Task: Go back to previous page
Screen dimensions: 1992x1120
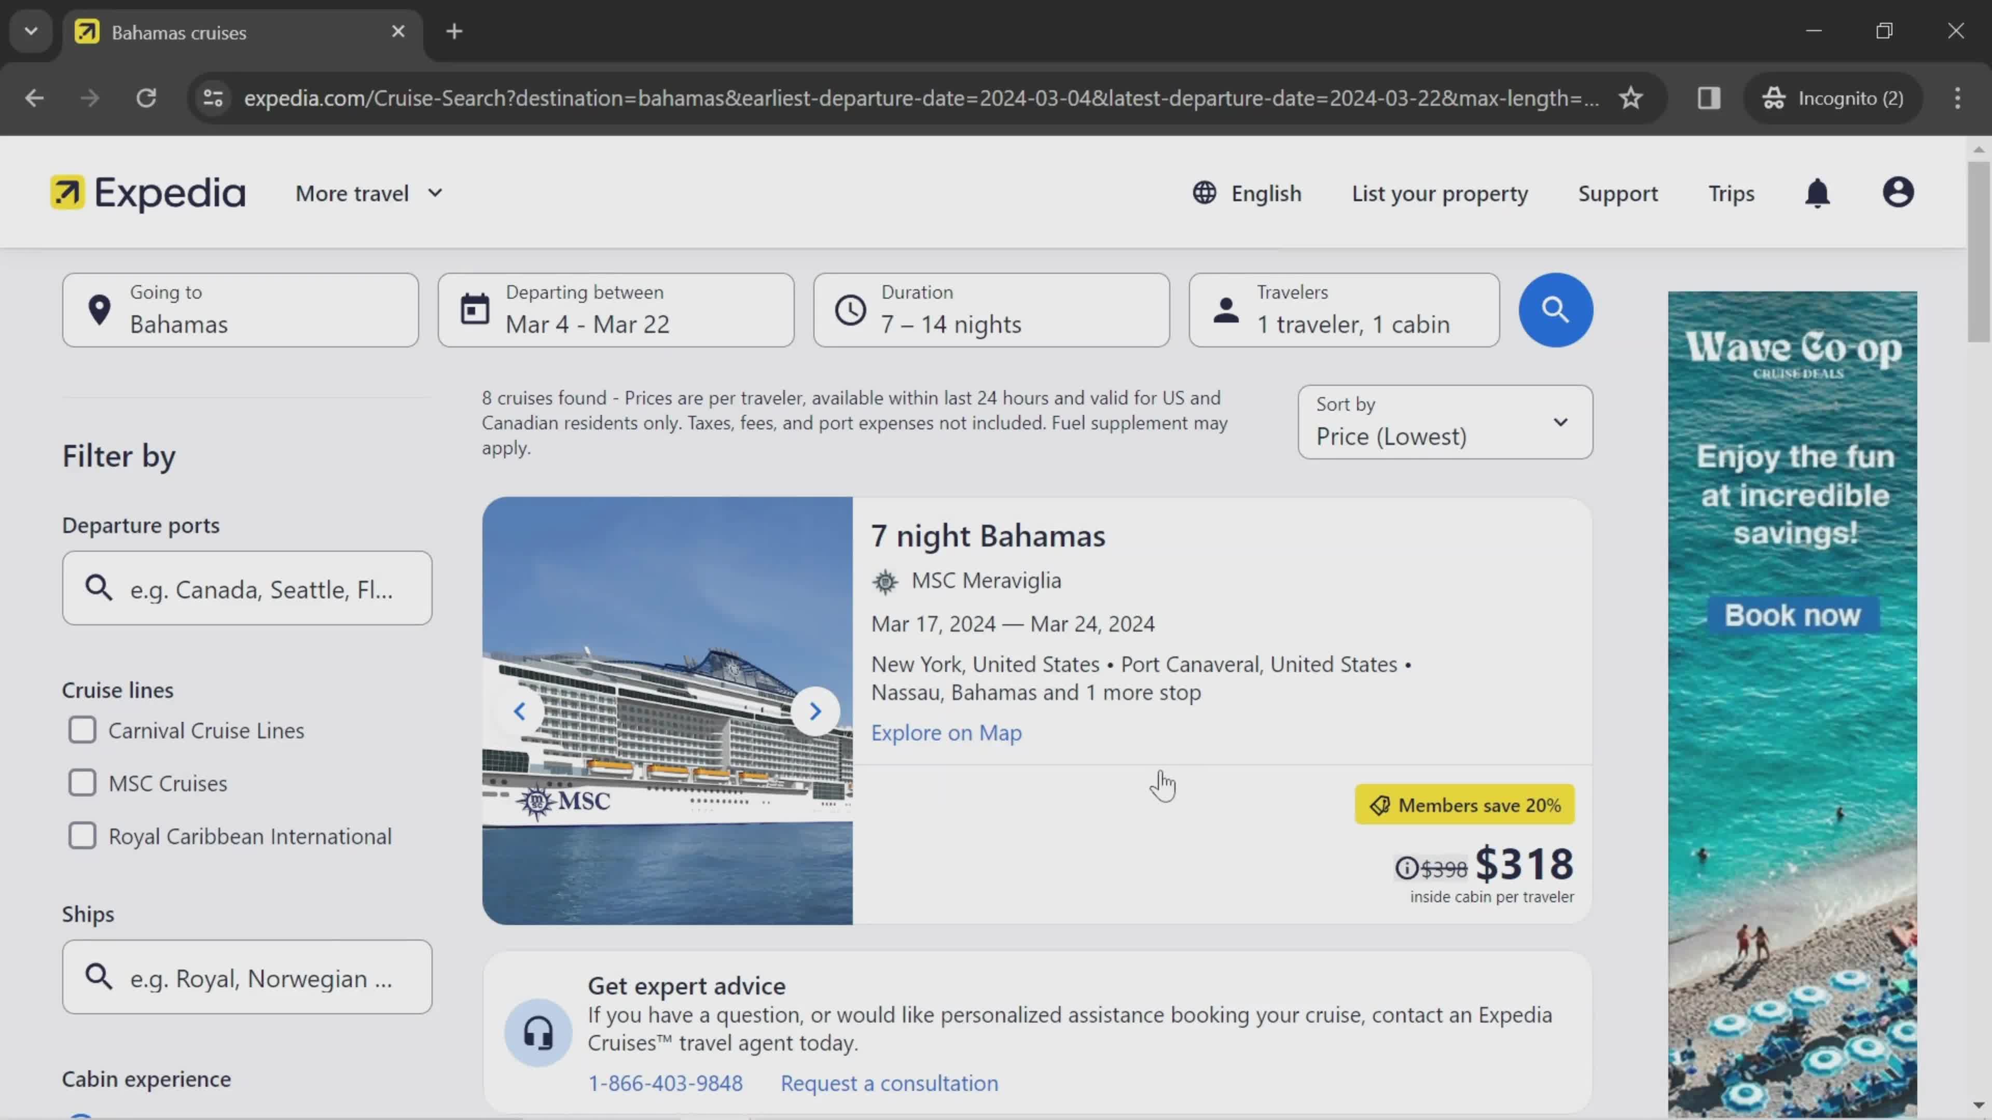Action: [x=34, y=98]
